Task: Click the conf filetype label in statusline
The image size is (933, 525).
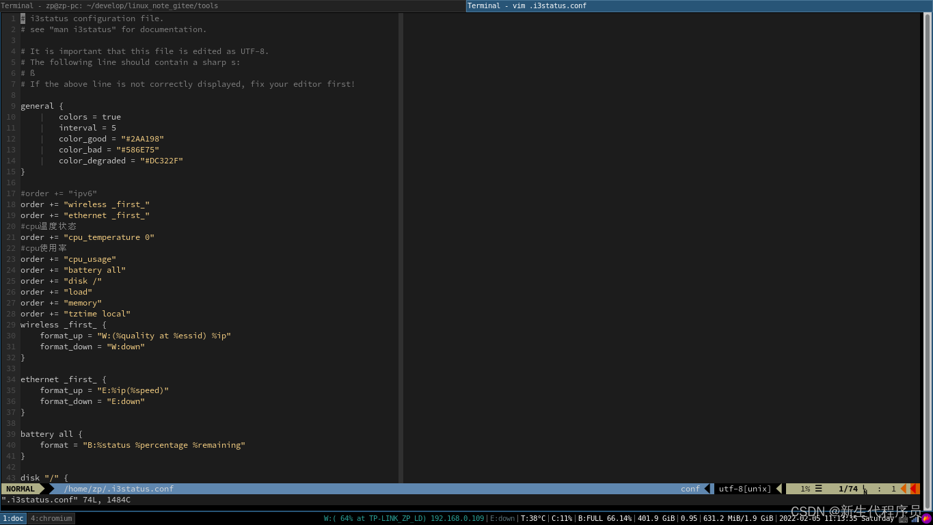Action: (690, 489)
